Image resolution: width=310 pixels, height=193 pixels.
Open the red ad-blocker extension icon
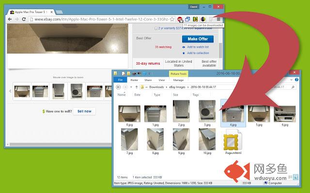[x=180, y=19]
